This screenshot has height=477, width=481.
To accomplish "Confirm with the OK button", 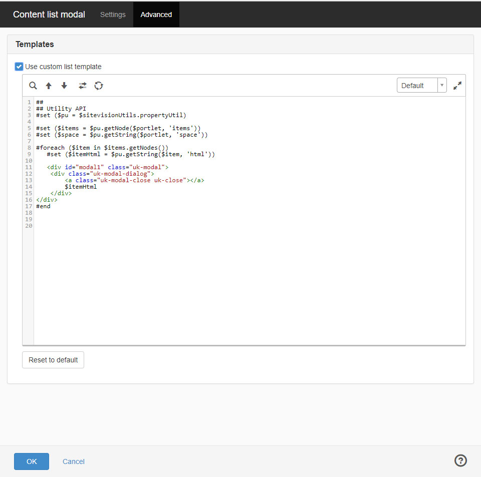I will [x=32, y=461].
